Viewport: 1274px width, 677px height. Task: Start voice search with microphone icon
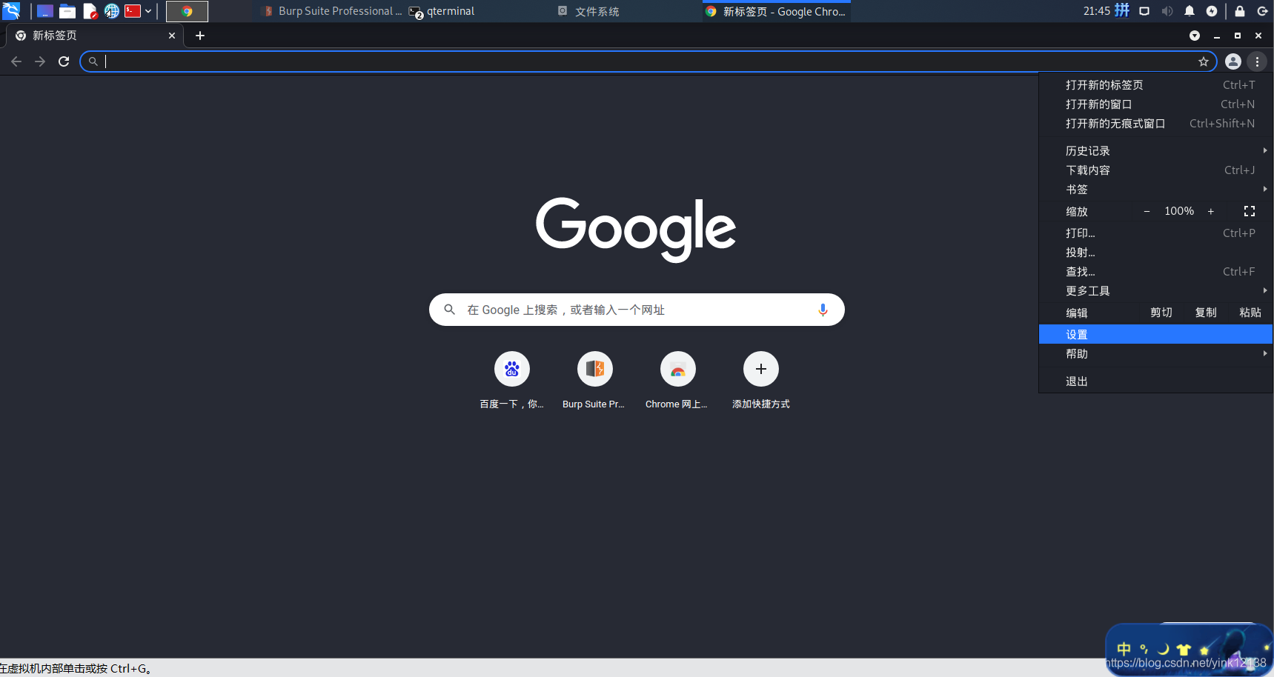tap(823, 310)
